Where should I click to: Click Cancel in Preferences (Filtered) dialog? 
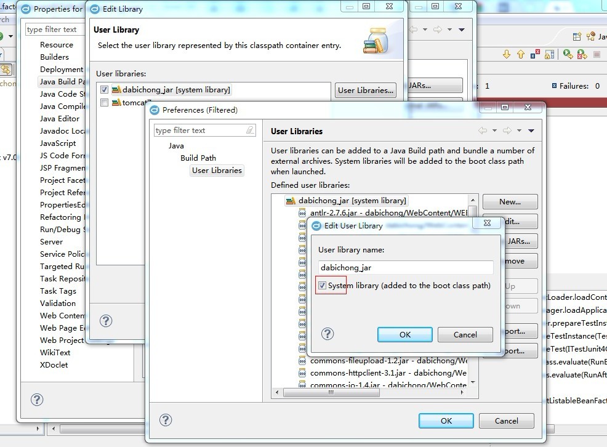[507, 421]
